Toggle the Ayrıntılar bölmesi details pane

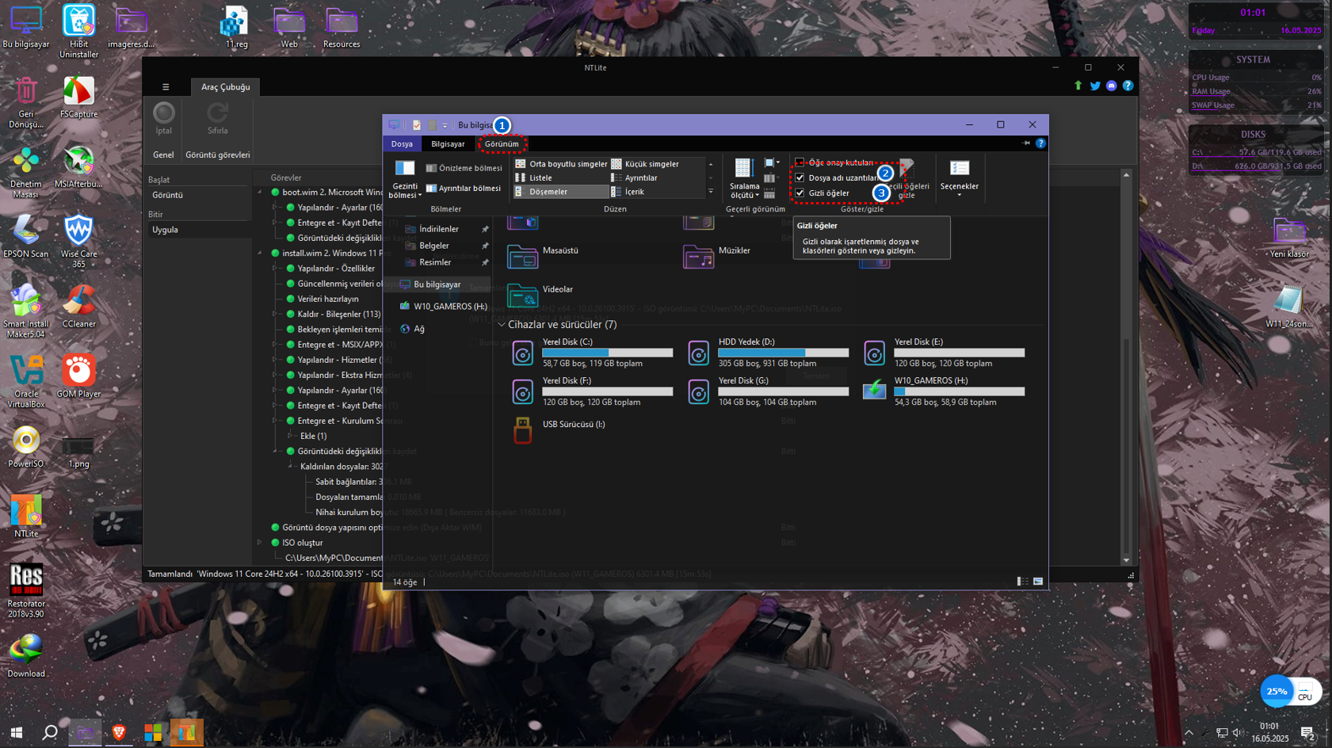(464, 188)
